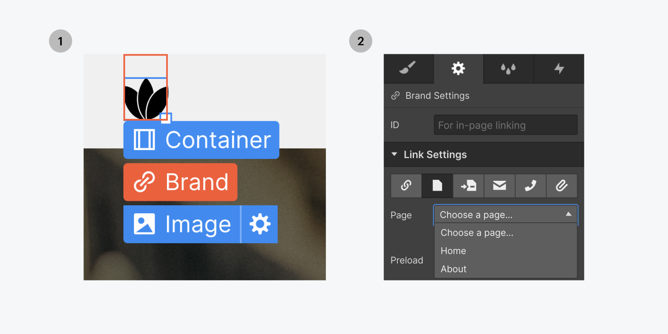Select the Page link type icon
The image size is (668, 334).
[437, 186]
